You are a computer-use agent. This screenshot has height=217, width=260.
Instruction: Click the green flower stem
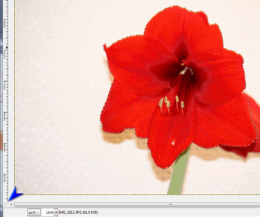[x=180, y=172]
